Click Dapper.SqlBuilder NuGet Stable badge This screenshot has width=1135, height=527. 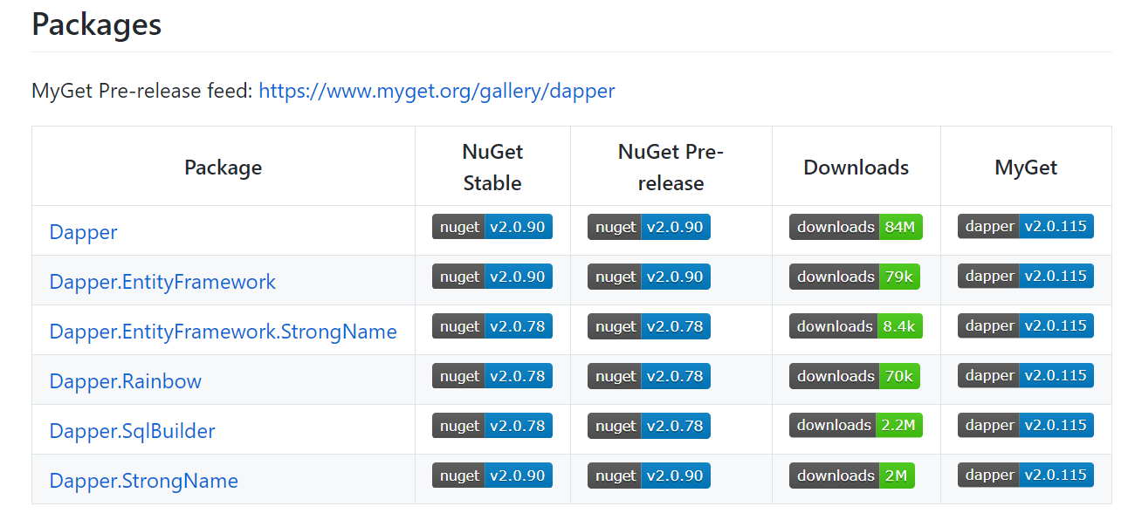pos(492,426)
